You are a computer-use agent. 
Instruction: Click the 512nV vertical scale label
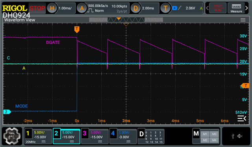pyautogui.click(x=241, y=113)
